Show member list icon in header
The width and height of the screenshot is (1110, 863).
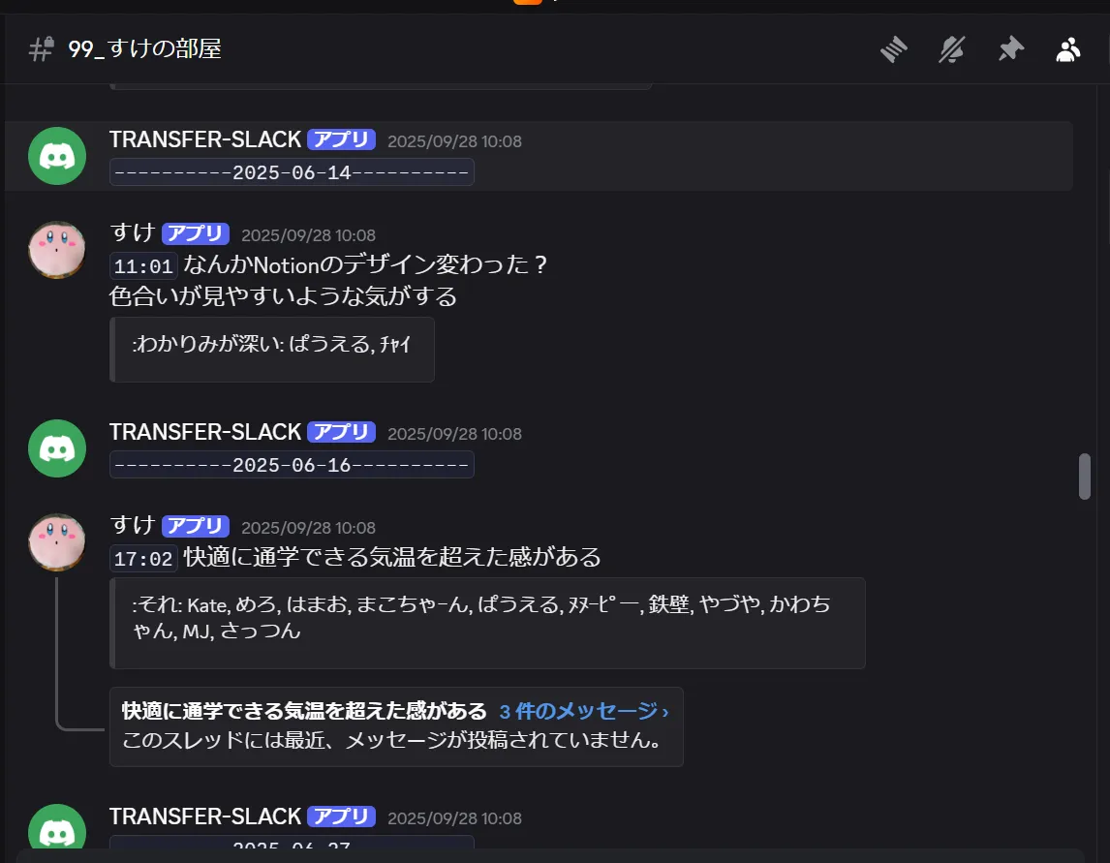1068,48
